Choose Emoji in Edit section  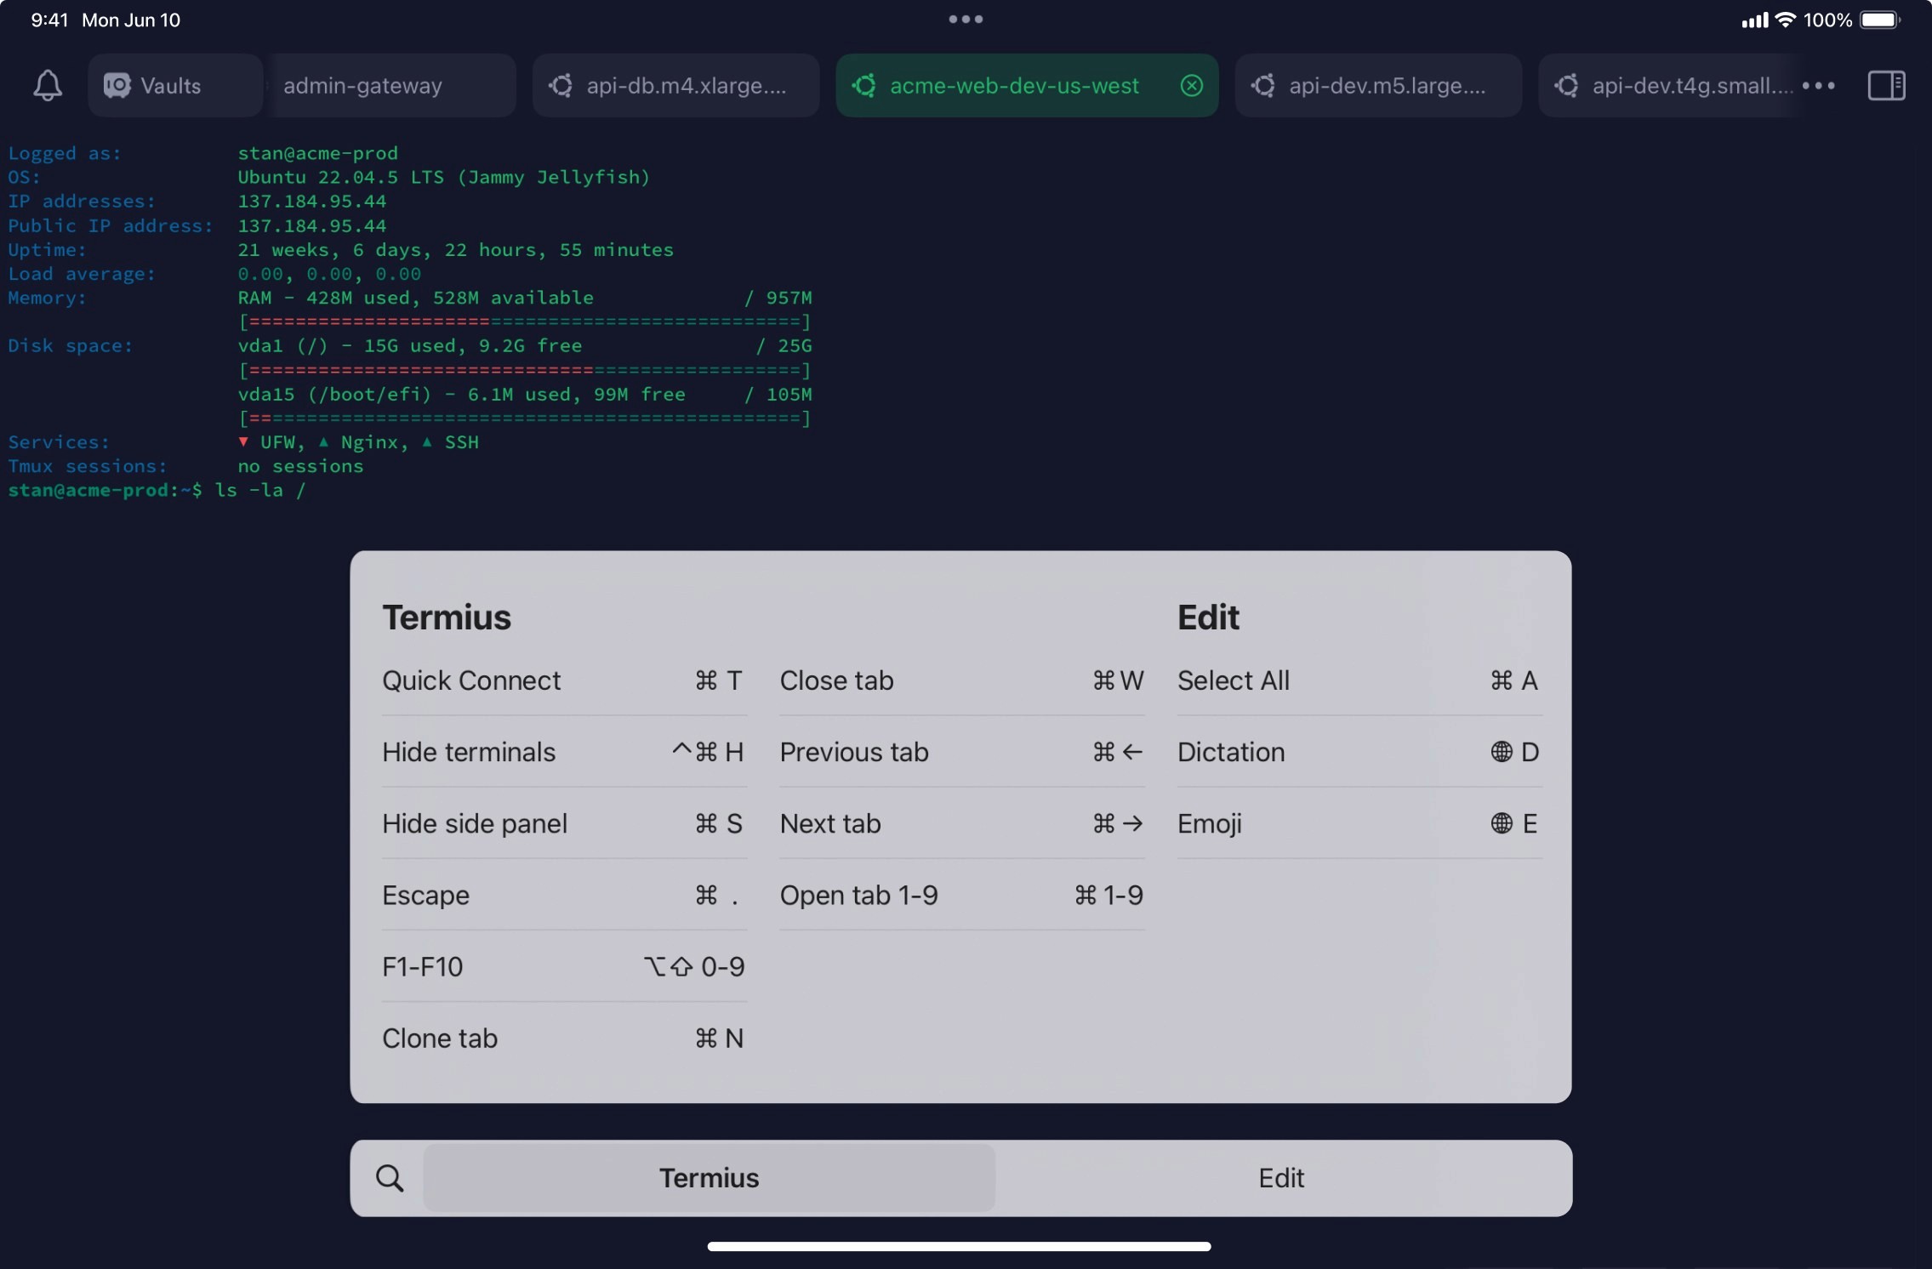(1359, 823)
